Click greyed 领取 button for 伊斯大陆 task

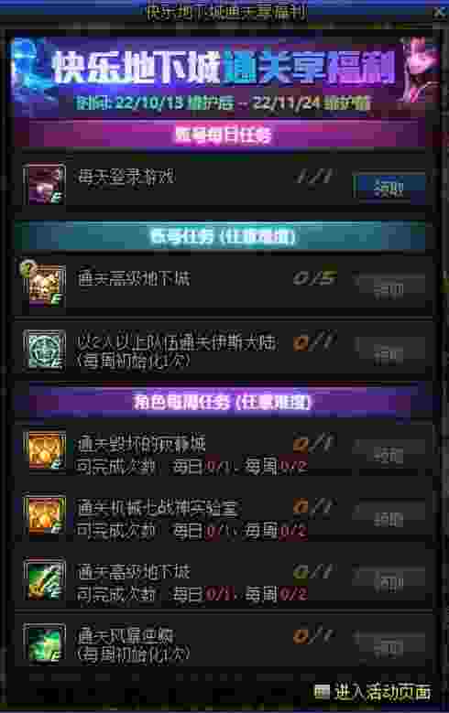click(x=389, y=352)
